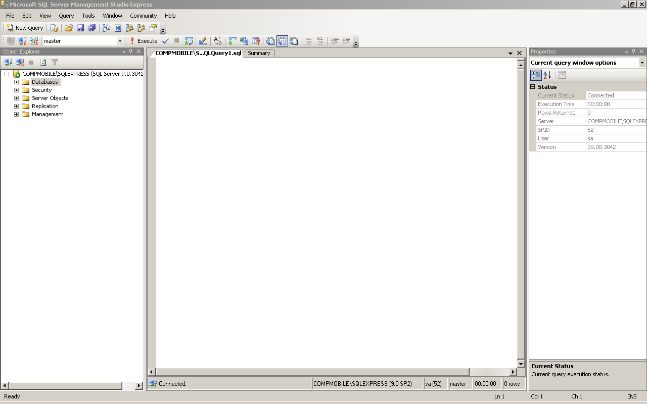Click the Connect icon in SQL Editor toolbar
This screenshot has width=647, height=404.
[11, 41]
